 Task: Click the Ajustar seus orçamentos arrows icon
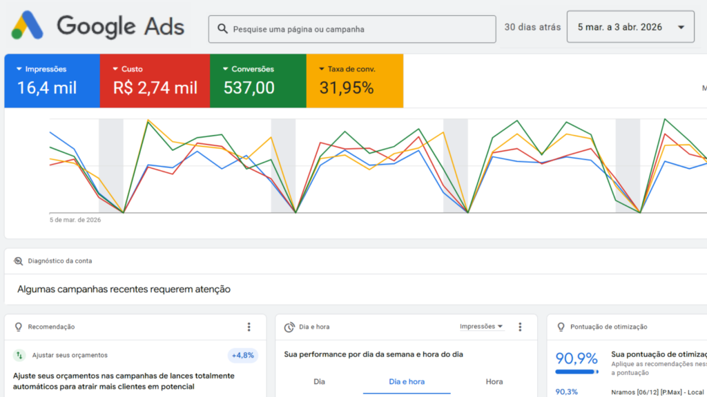(x=19, y=356)
